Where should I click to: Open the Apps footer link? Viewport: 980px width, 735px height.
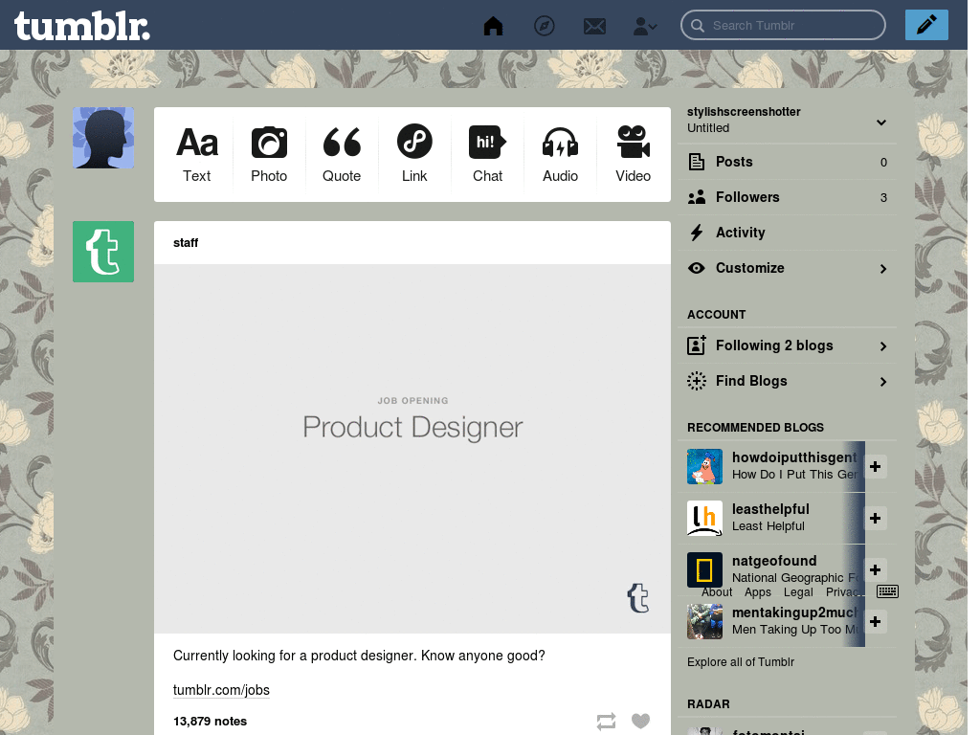point(758,591)
